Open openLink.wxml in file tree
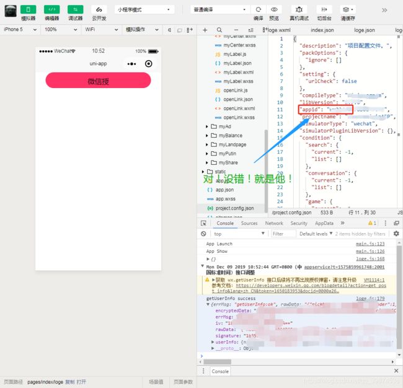Image resolution: width=403 pixels, height=388 pixels. 239,108
